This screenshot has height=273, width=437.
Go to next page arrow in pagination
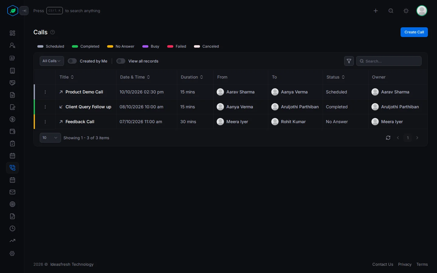tap(417, 138)
